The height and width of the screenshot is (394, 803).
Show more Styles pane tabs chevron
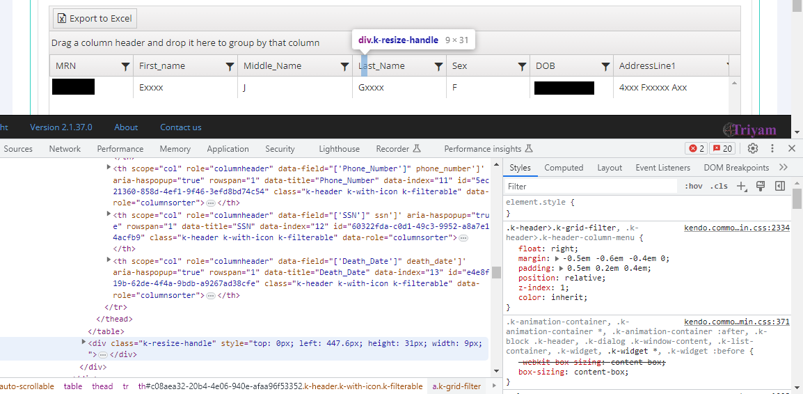coord(784,168)
